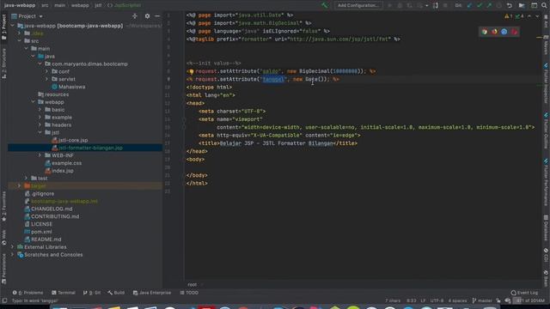The image size is (550, 309).
Task: Open the Project Structure folder icon
Action: pos(522,5)
